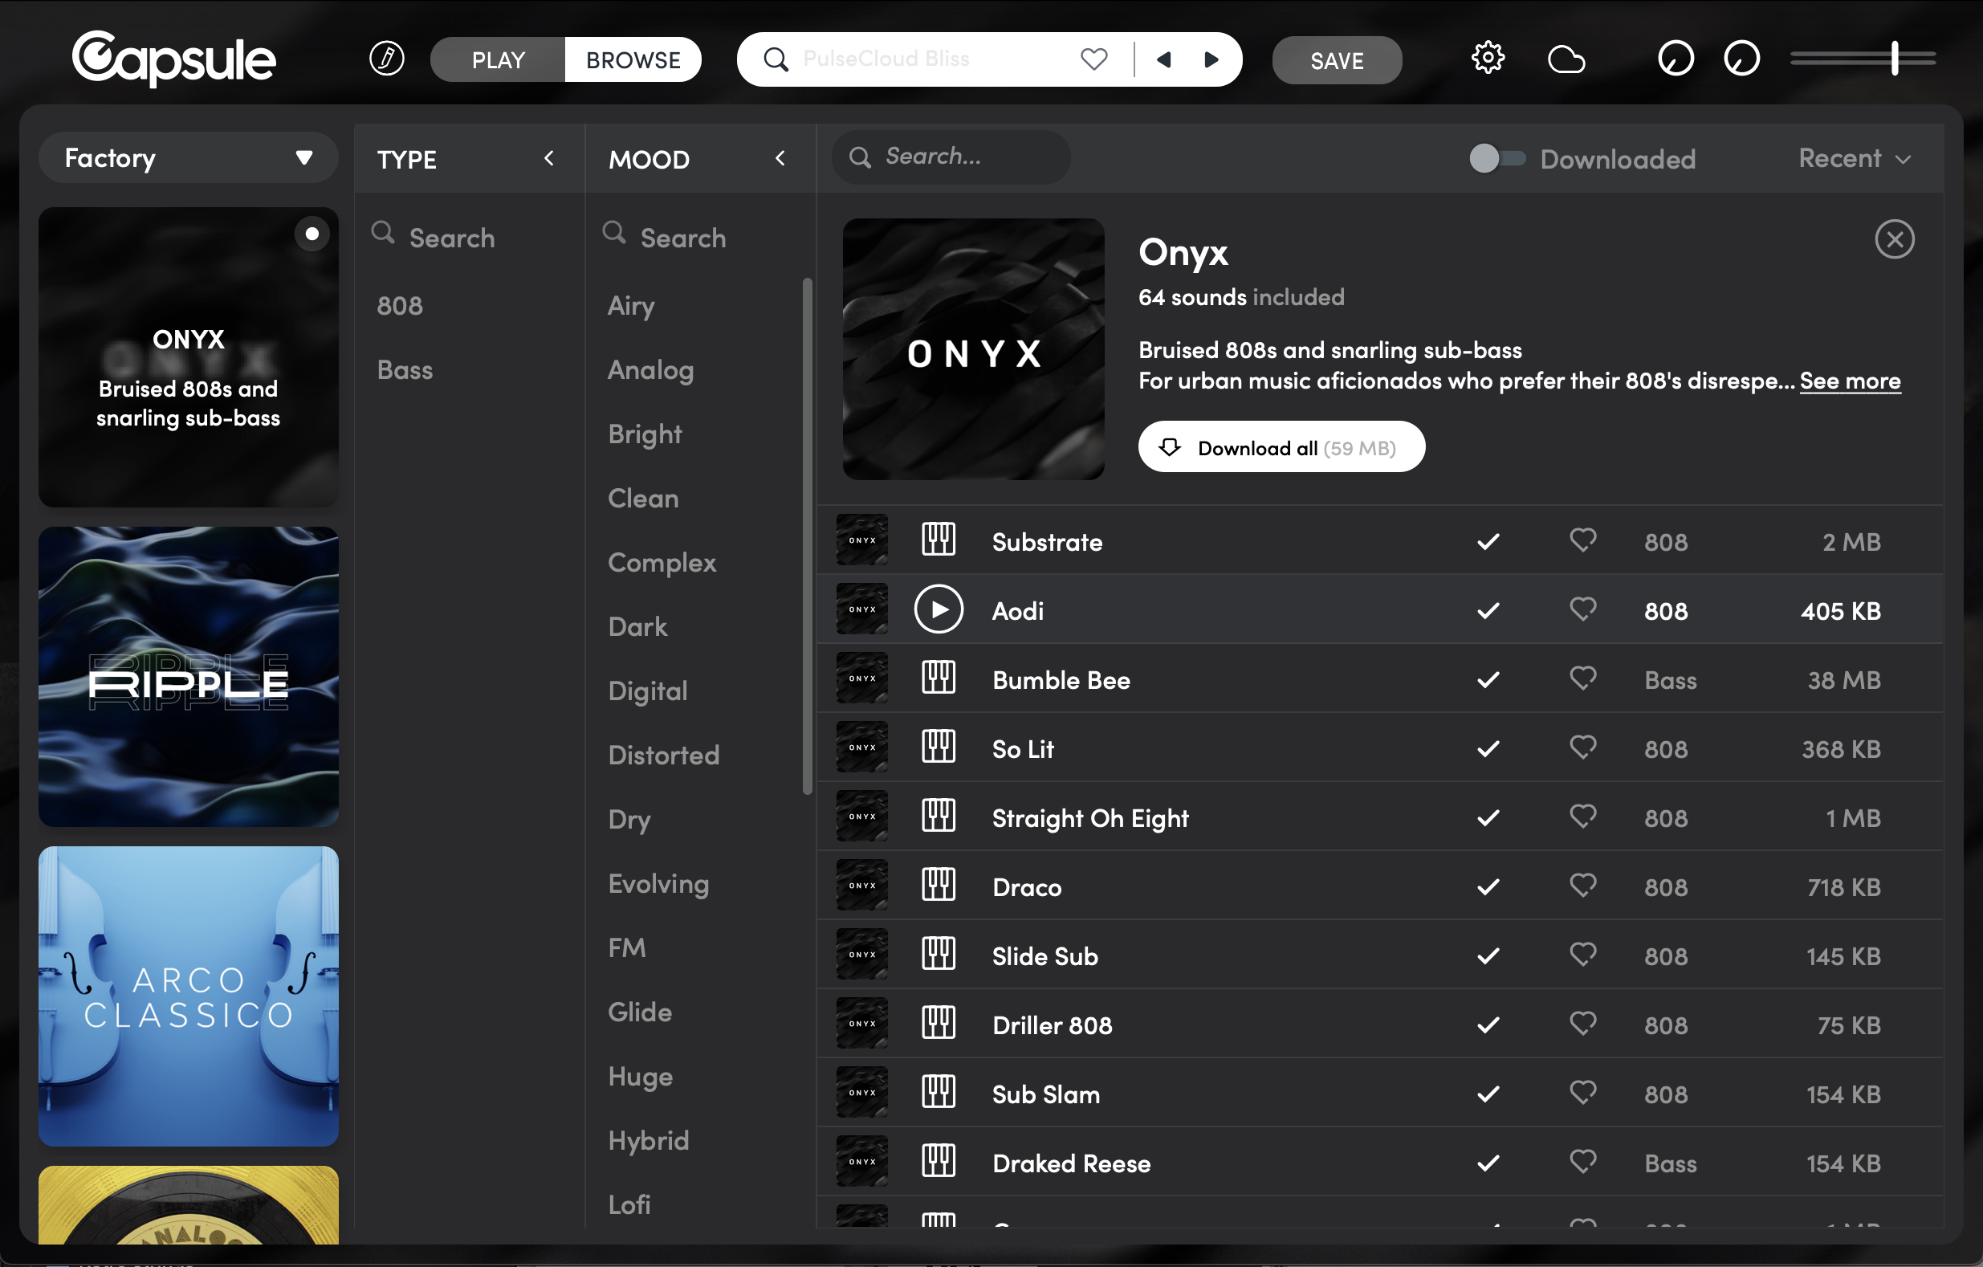
Task: Click Download all button
Action: (1281, 447)
